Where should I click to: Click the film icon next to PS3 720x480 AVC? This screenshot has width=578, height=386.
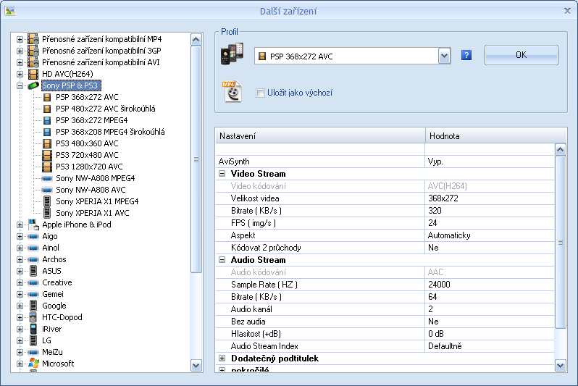(x=47, y=155)
